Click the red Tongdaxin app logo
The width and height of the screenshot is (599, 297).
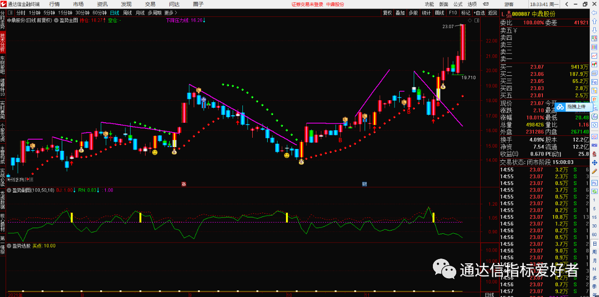(x=3, y=4)
